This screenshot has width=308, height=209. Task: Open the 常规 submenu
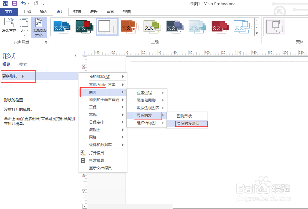pyautogui.click(x=103, y=115)
